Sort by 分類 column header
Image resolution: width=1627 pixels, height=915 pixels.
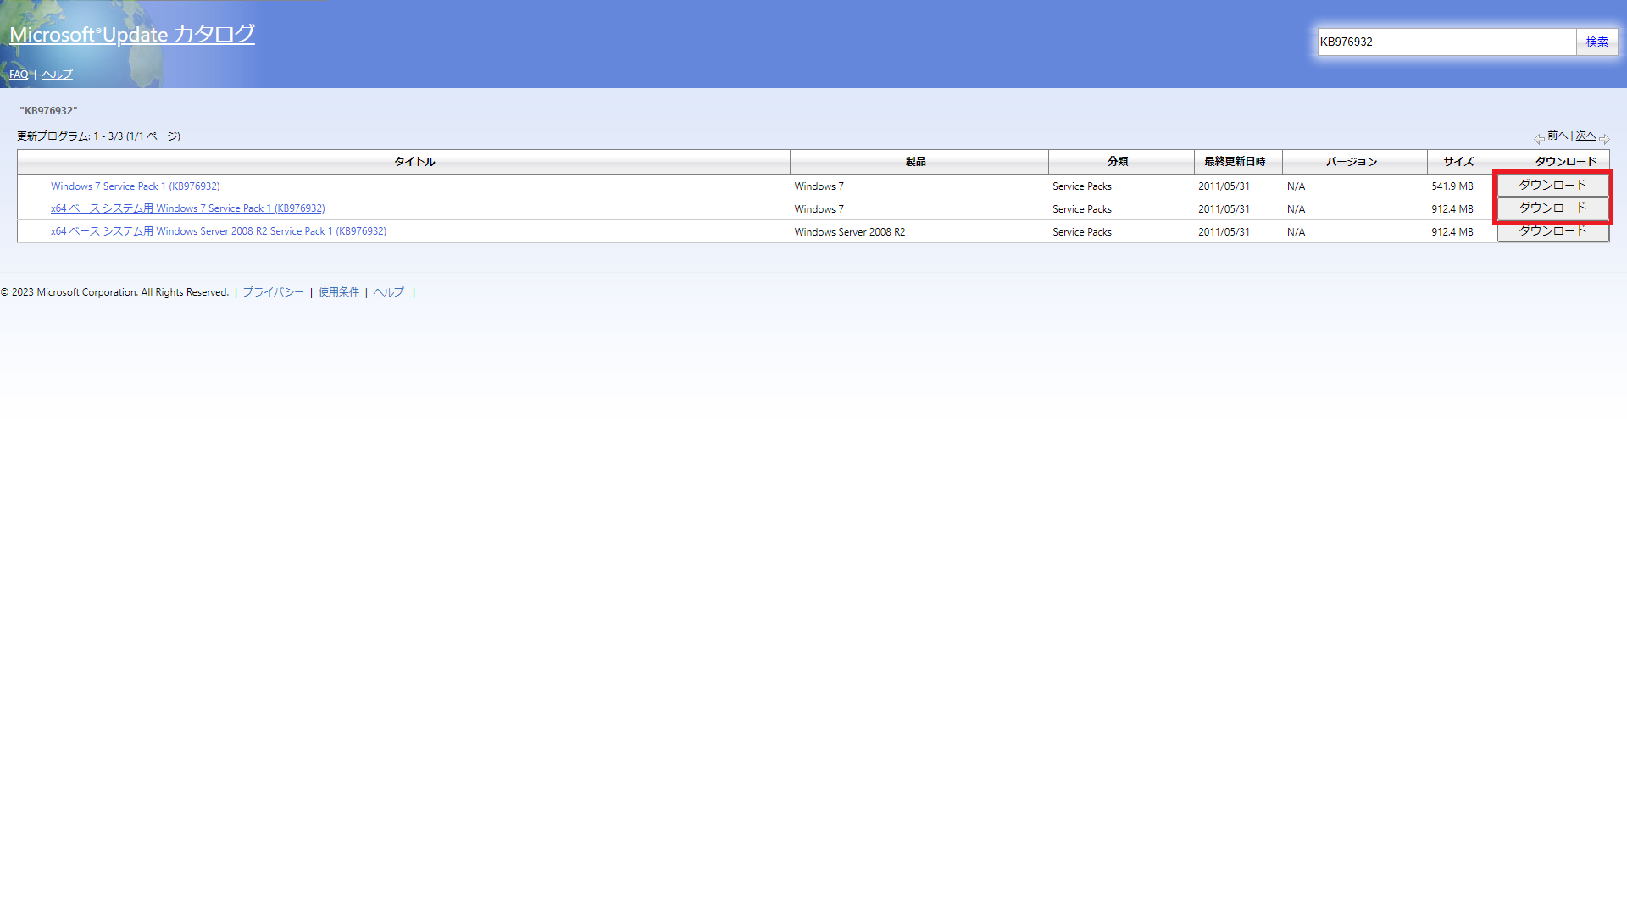pyautogui.click(x=1118, y=162)
